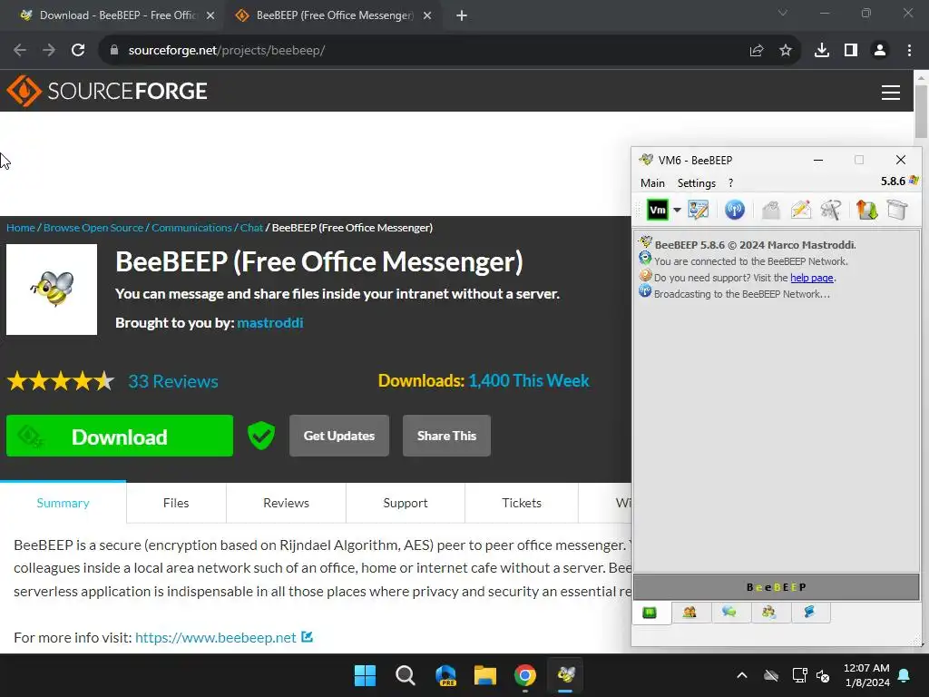Open the mastroddi author link

tap(270, 323)
